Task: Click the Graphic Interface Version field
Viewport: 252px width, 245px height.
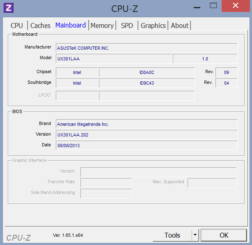Action: coord(158,172)
